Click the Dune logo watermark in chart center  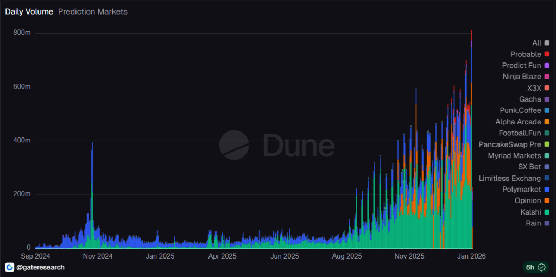pyautogui.click(x=234, y=146)
